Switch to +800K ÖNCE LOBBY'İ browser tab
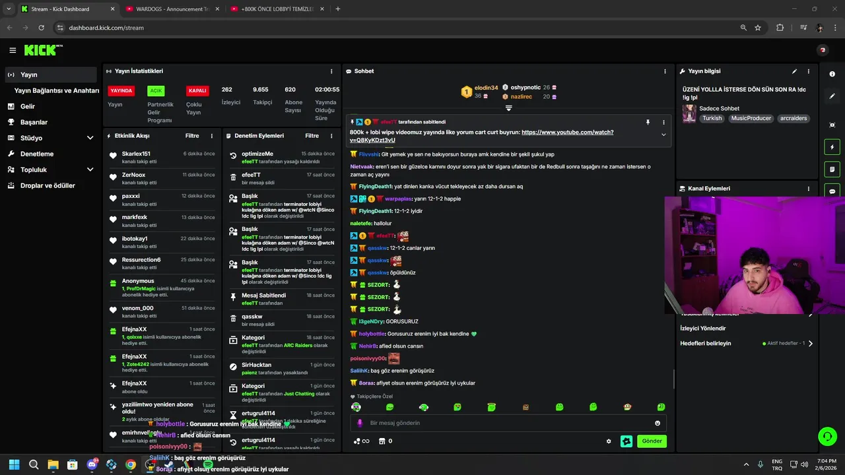Image resolution: width=845 pixels, height=475 pixels. click(277, 9)
